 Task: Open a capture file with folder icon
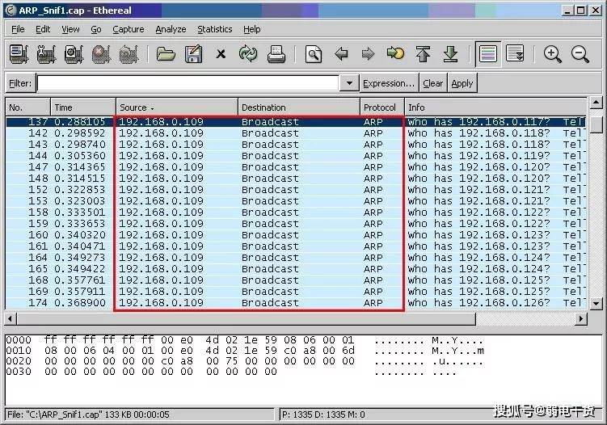pyautogui.click(x=166, y=54)
